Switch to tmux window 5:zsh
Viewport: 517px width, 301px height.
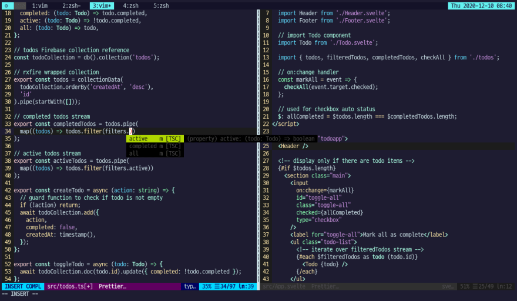pyautogui.click(x=161, y=6)
